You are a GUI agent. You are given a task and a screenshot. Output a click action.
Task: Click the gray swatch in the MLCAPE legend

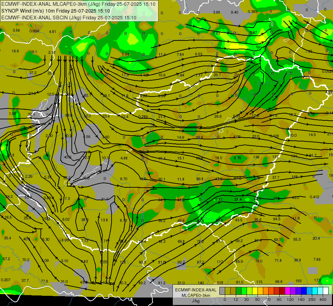point(222,291)
